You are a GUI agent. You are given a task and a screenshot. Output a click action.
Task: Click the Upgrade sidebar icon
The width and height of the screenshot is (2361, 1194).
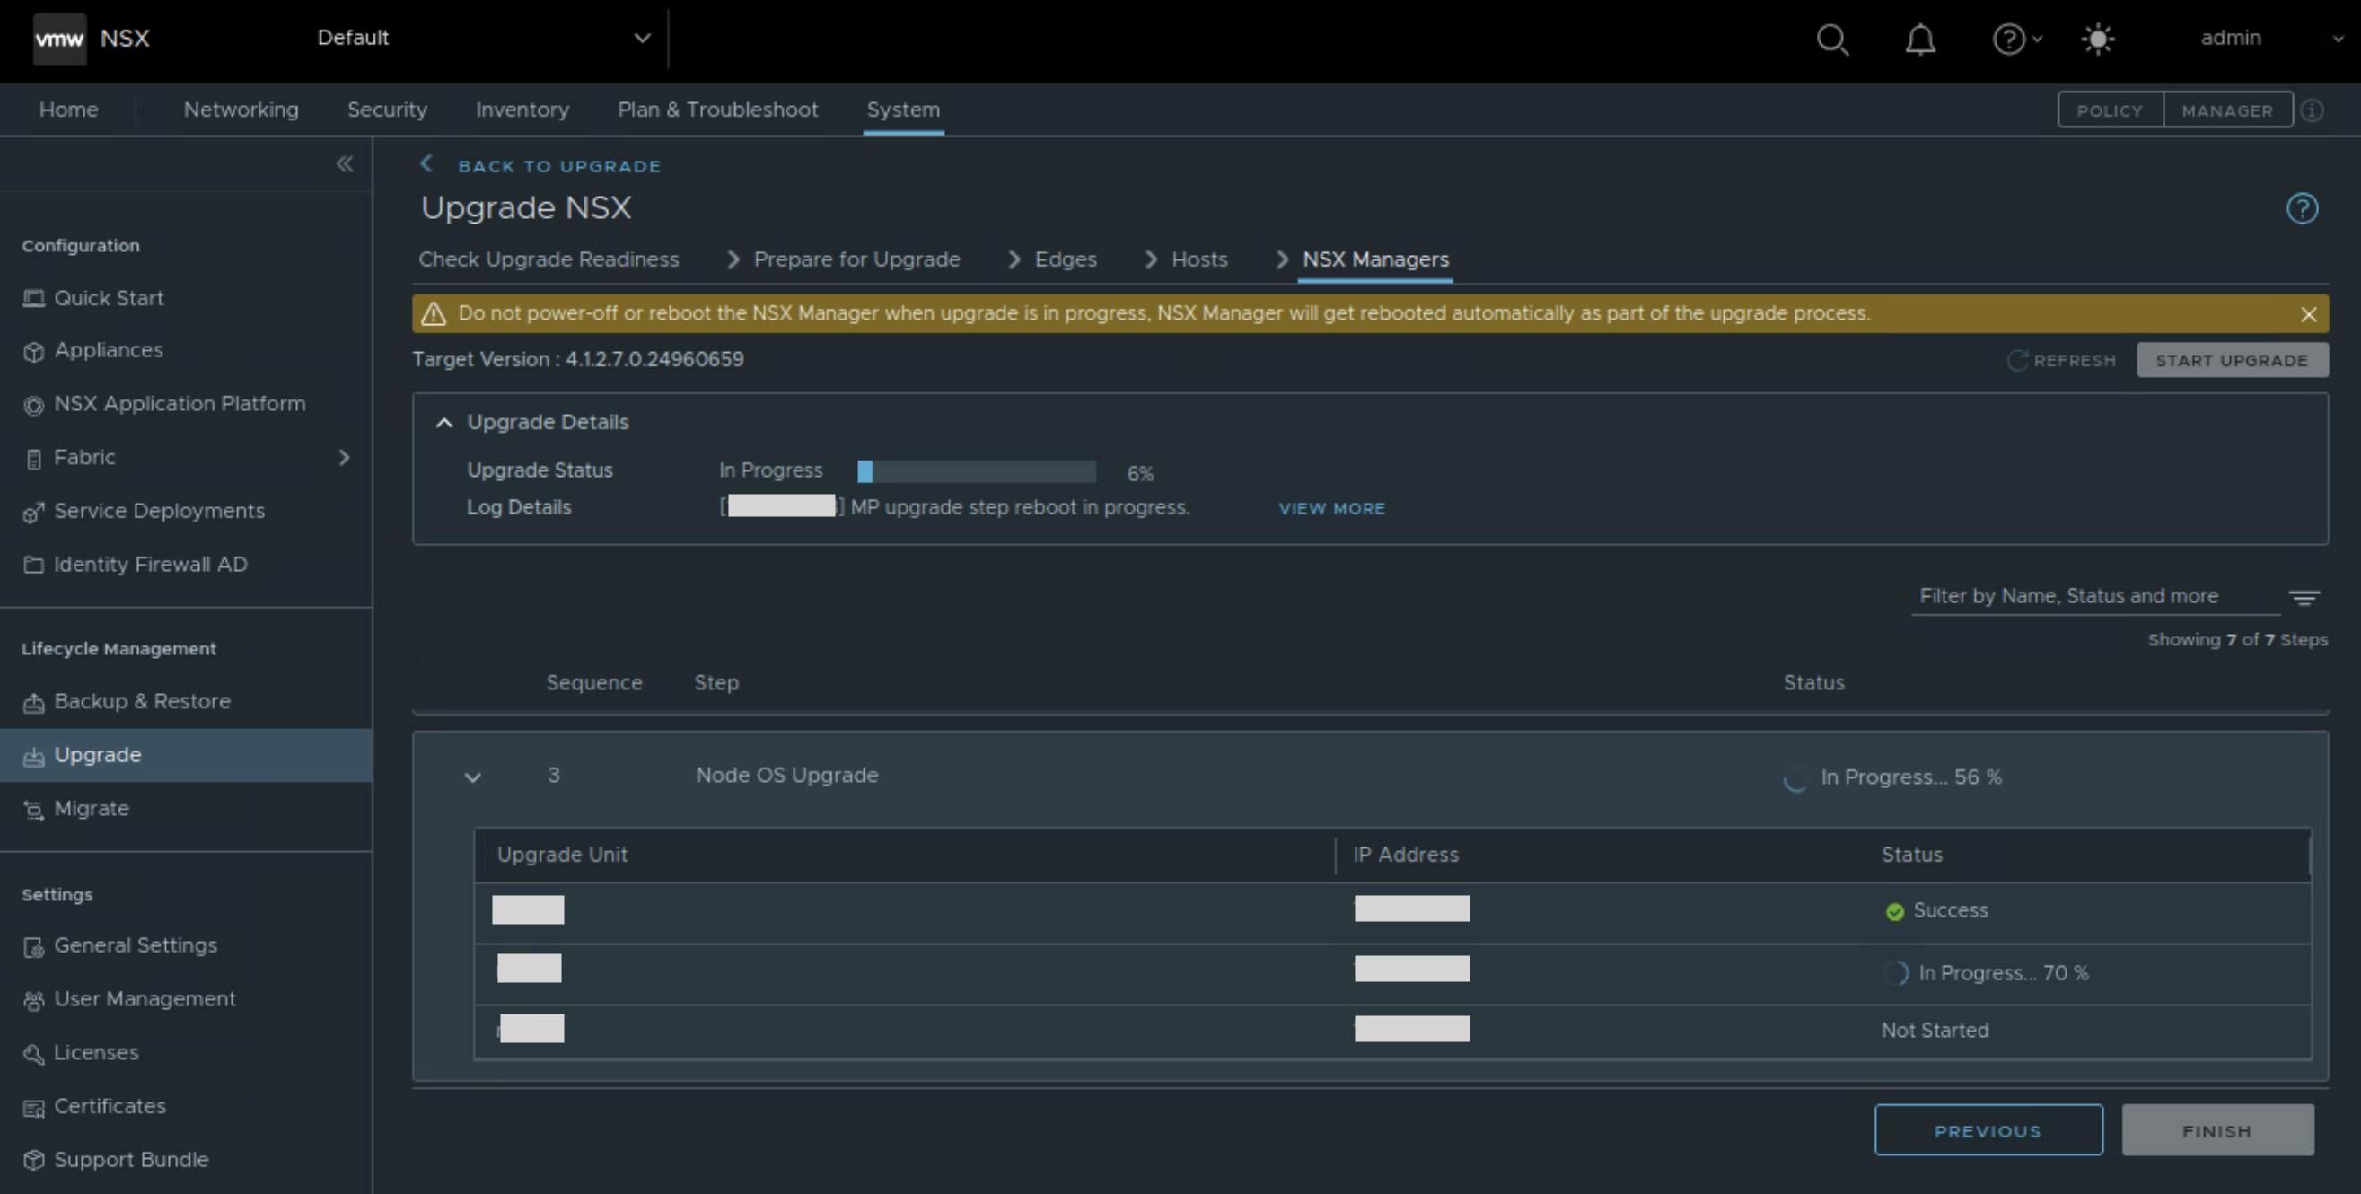click(x=34, y=756)
